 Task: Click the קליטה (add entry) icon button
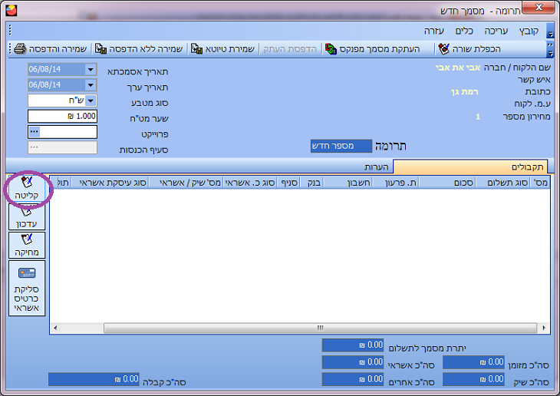27,188
